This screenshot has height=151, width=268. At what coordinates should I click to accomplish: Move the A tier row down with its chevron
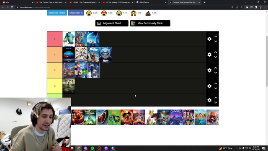(216, 57)
